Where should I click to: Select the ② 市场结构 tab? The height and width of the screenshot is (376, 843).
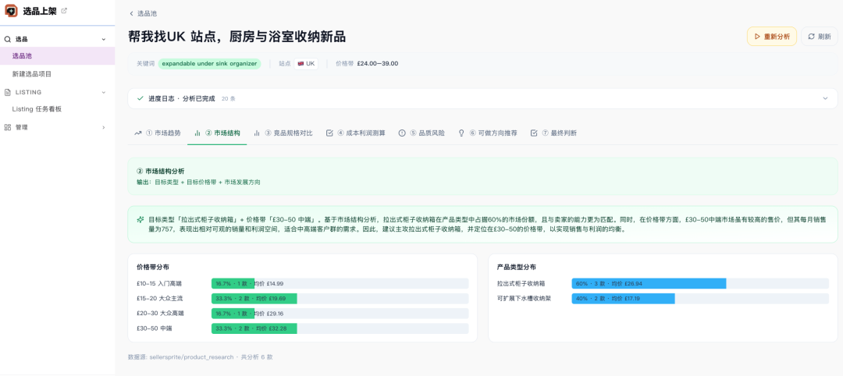pyautogui.click(x=217, y=133)
